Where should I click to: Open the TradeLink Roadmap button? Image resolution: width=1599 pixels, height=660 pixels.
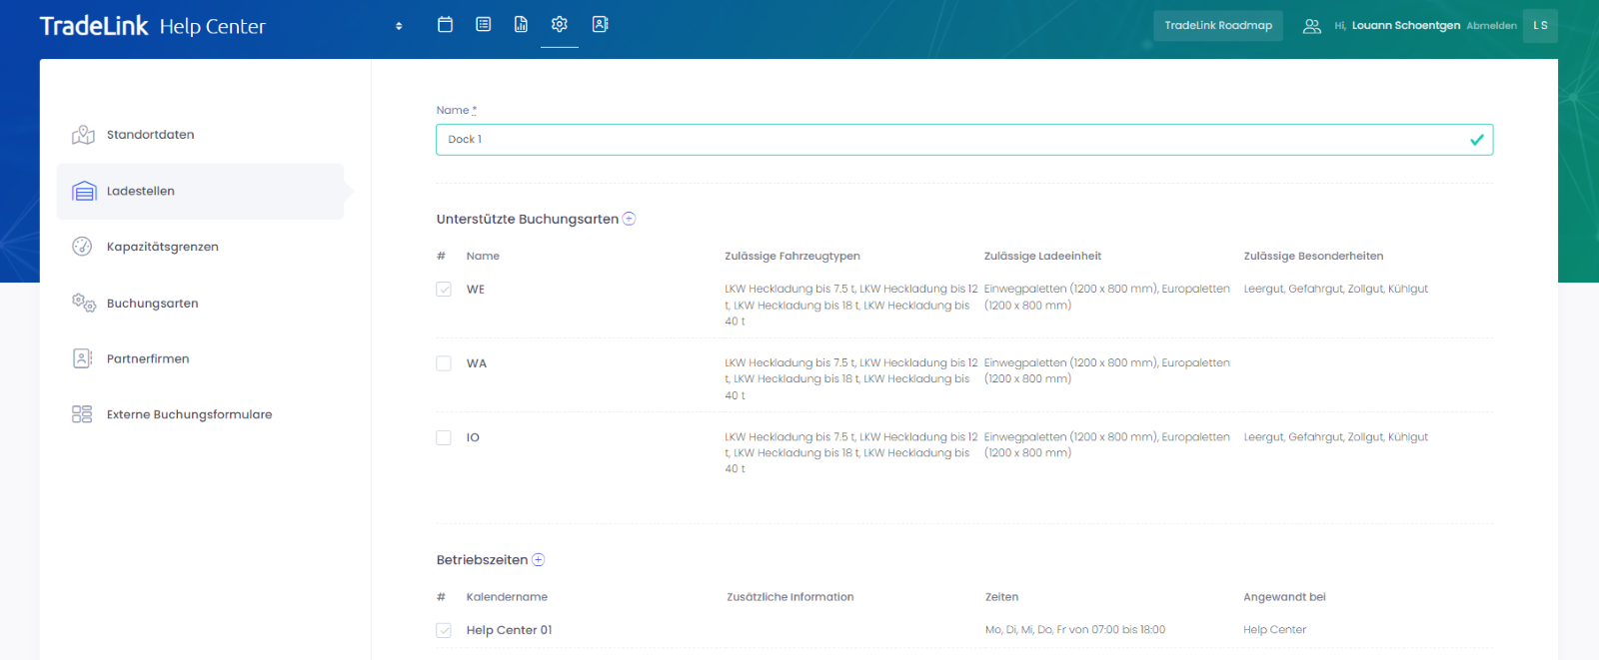pyautogui.click(x=1217, y=26)
